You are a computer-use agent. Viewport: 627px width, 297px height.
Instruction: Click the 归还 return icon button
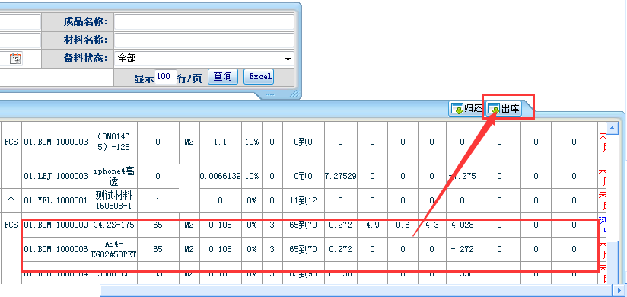tap(466, 108)
